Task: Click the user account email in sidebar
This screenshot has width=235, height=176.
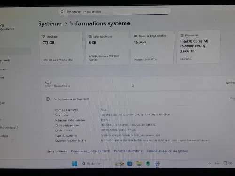Action: click(x=7, y=29)
